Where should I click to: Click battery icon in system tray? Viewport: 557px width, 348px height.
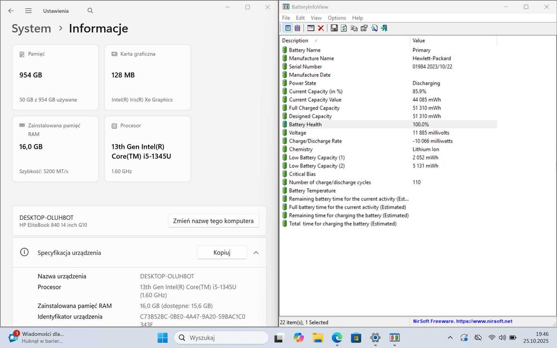click(512, 337)
